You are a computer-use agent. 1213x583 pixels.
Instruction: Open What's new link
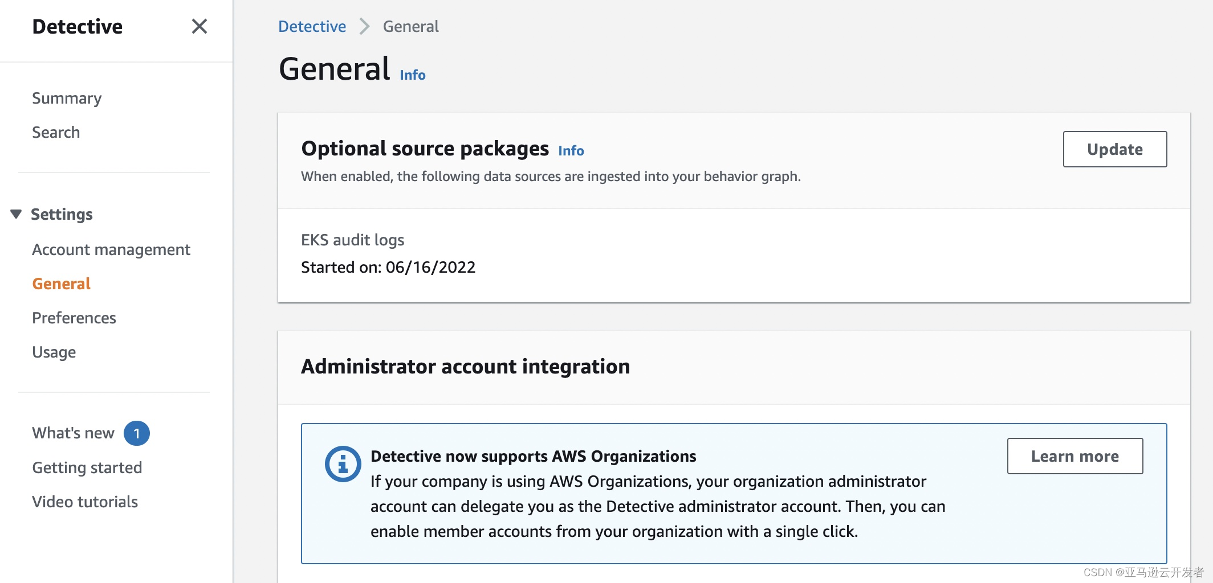pos(73,433)
